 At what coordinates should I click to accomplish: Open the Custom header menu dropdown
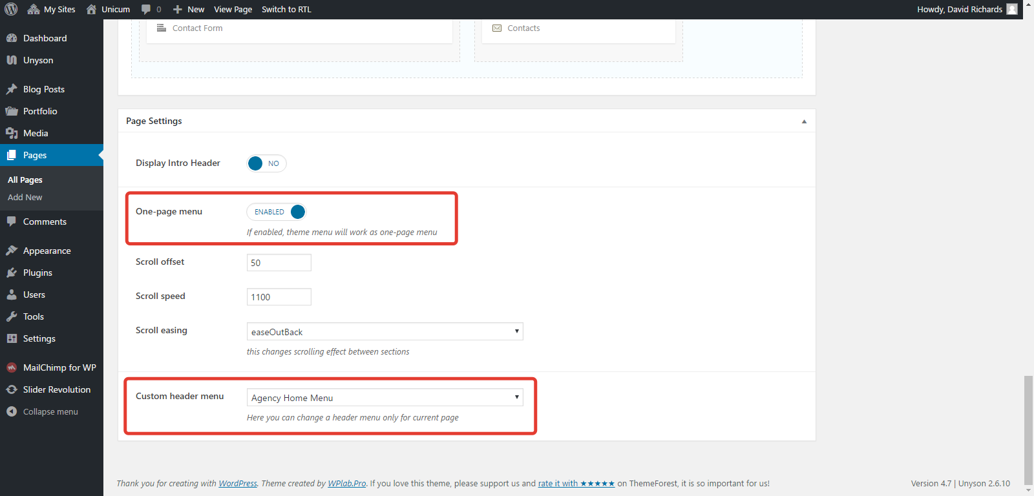[x=385, y=397]
